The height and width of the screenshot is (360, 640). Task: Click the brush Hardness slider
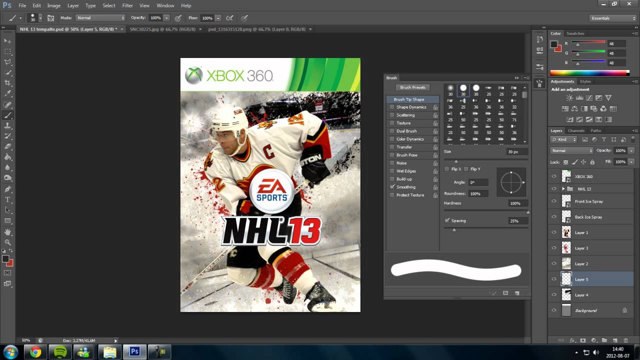[486, 212]
